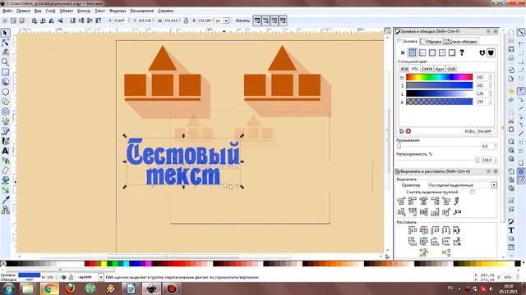526x295 pixels.
Task: Select the Text tool labeled A
Action: [x=5, y=151]
